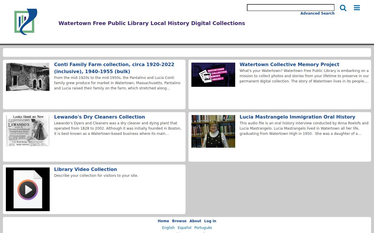Screen dimensions: 374x233
Task: Click the magnifying glass search icon
Action: (343, 8)
